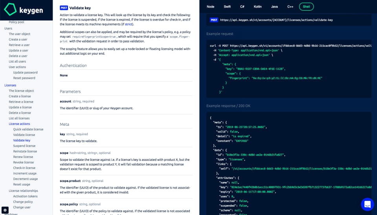Select the Java language tab
The image size is (377, 215).
click(275, 7)
